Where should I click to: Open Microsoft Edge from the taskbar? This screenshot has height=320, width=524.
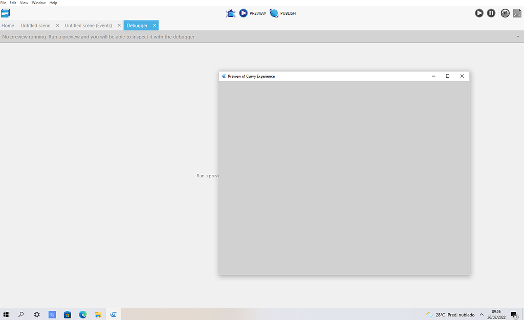82,314
